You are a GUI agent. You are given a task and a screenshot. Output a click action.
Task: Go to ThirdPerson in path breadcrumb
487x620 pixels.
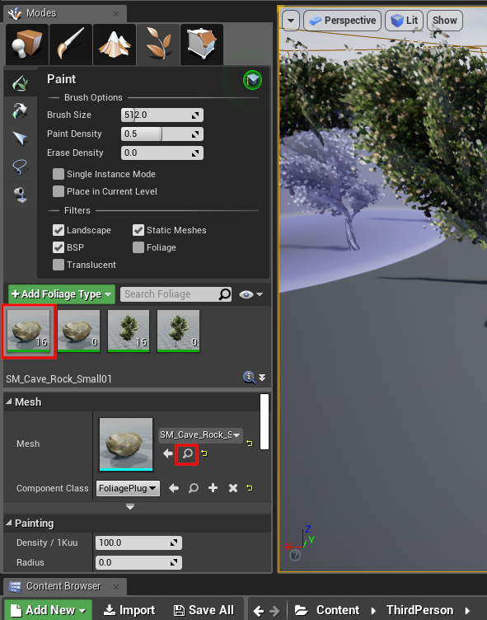(x=419, y=610)
